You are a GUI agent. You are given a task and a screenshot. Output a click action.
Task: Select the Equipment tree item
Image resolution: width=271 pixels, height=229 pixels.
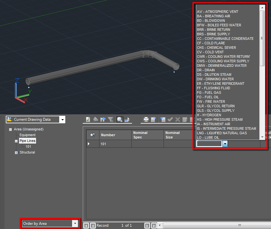(x=27, y=135)
